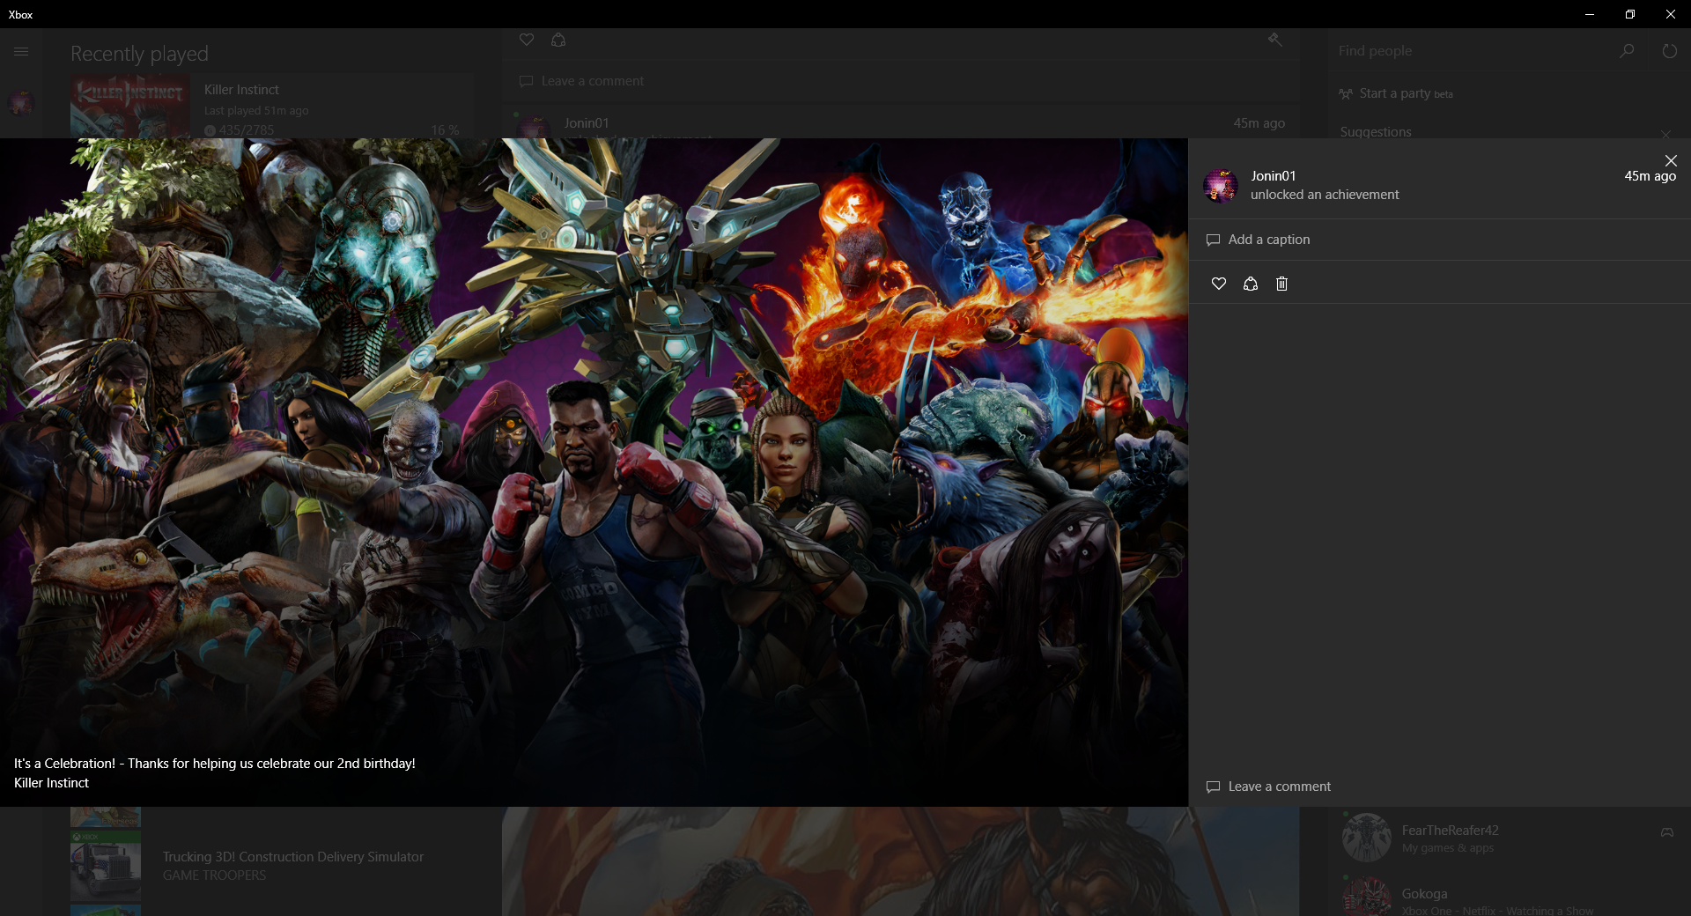
Task: Share the background feed post
Action: (x=558, y=40)
